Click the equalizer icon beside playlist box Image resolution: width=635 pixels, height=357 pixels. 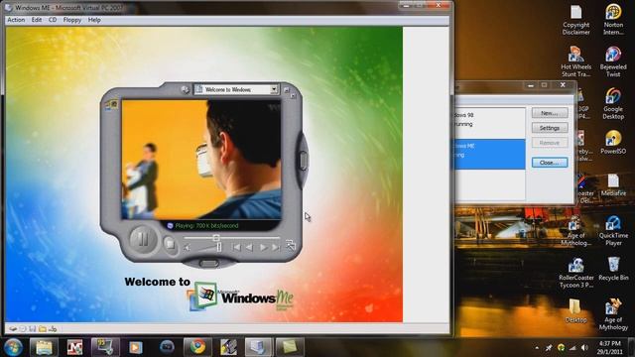186,89
